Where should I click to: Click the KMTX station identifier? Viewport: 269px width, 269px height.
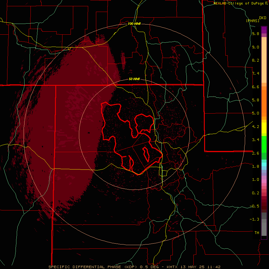pos(172,267)
